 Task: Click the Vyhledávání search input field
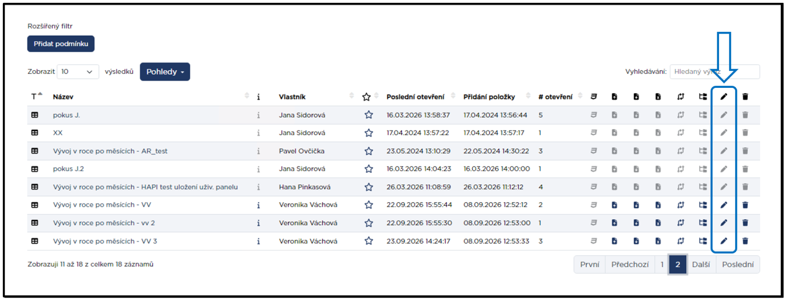[x=714, y=71]
